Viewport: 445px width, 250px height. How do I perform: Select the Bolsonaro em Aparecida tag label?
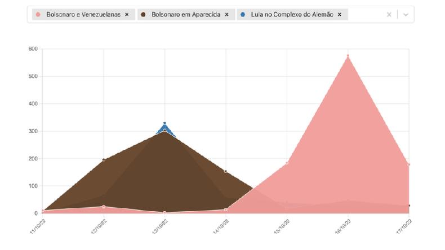(x=185, y=15)
